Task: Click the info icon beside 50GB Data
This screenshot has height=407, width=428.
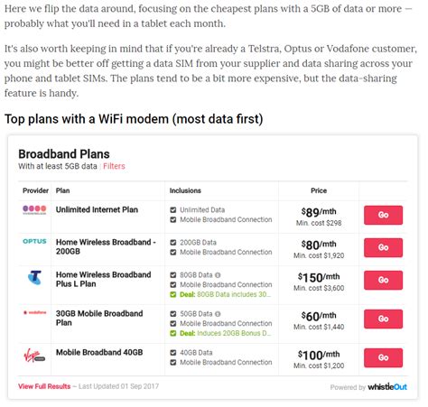Action: point(218,314)
